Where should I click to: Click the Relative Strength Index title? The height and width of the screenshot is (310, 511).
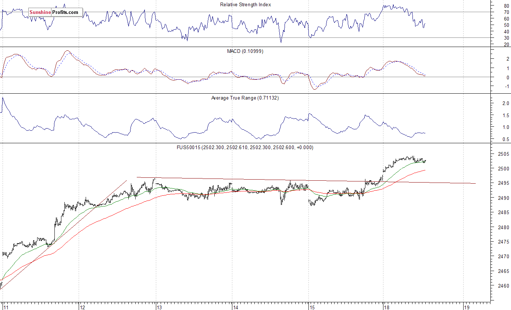click(246, 5)
